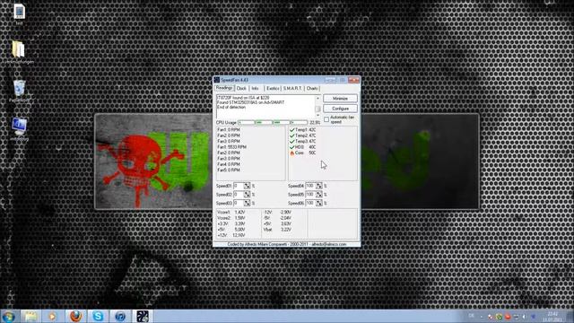574x323 pixels.
Task: Select the 'Fan4: 0 RPM' reading
Action: (229, 164)
